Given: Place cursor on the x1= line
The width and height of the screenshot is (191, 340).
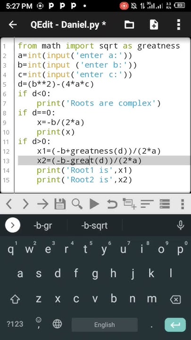Looking at the screenshot, I should pos(99,151).
